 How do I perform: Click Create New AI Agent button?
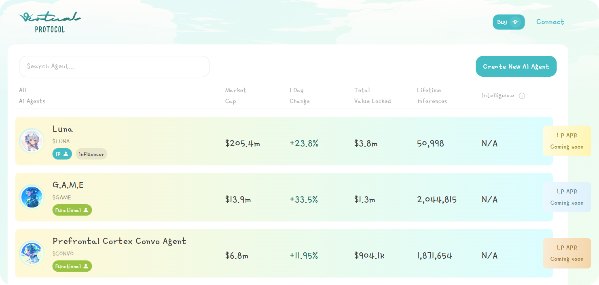(x=516, y=67)
